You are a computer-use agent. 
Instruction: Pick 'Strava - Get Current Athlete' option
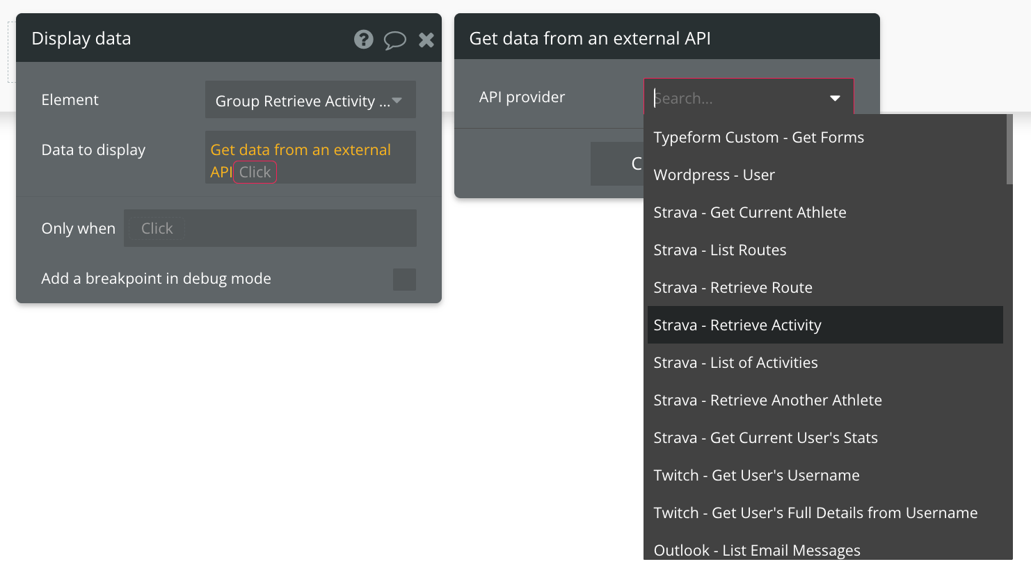pyautogui.click(x=749, y=212)
